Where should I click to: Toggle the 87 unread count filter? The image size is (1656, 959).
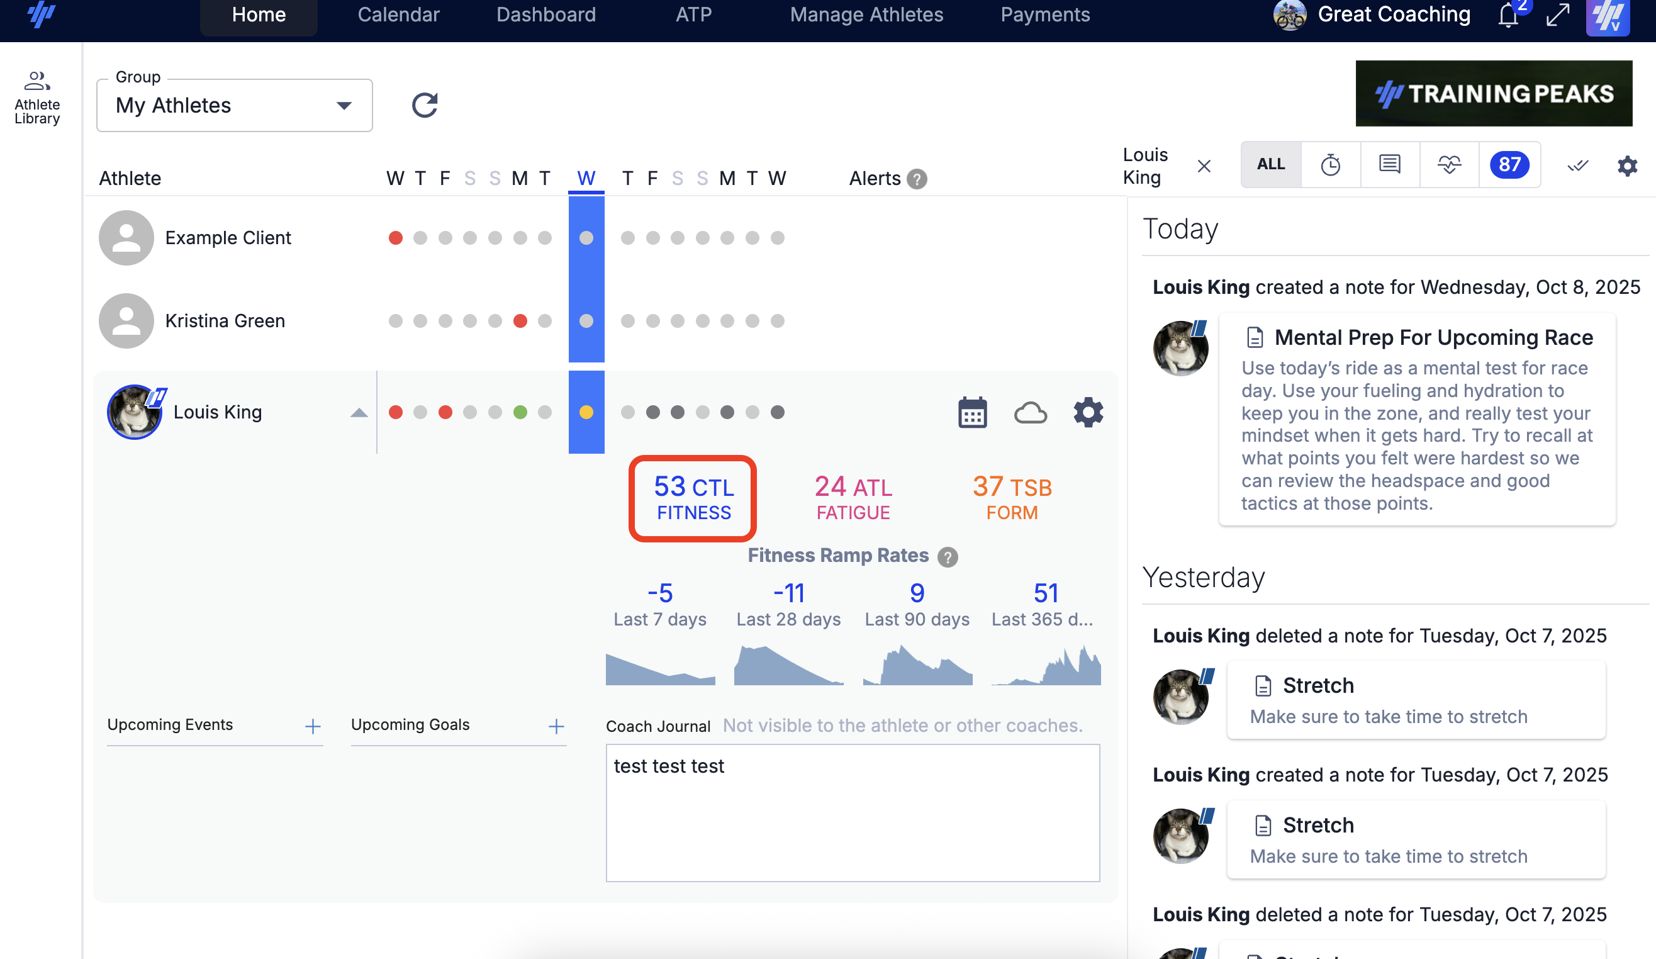[x=1510, y=165]
